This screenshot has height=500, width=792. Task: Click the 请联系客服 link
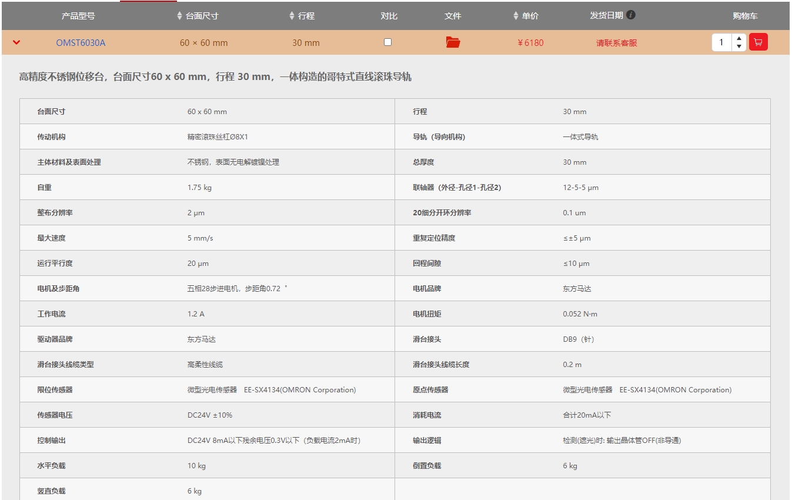coord(616,43)
